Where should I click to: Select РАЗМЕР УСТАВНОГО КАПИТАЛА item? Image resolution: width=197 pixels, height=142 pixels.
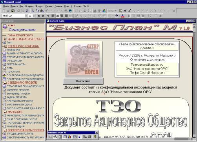point(25,54)
